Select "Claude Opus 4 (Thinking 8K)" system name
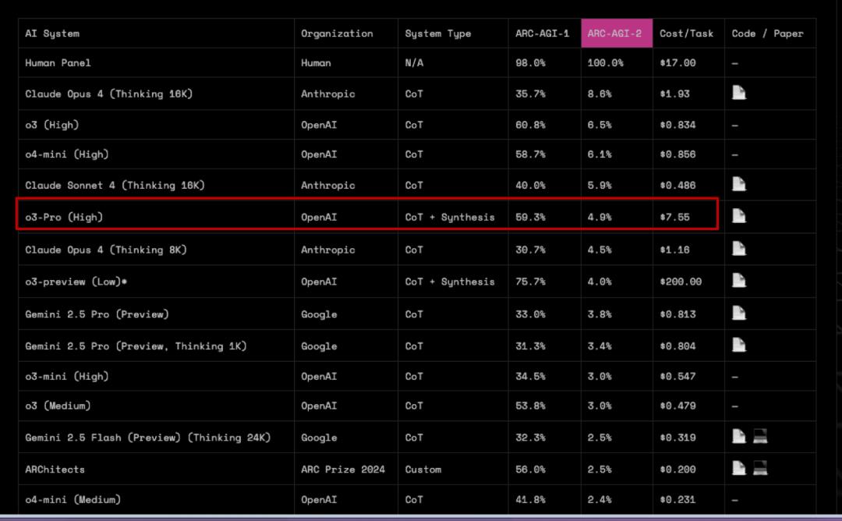 click(106, 250)
